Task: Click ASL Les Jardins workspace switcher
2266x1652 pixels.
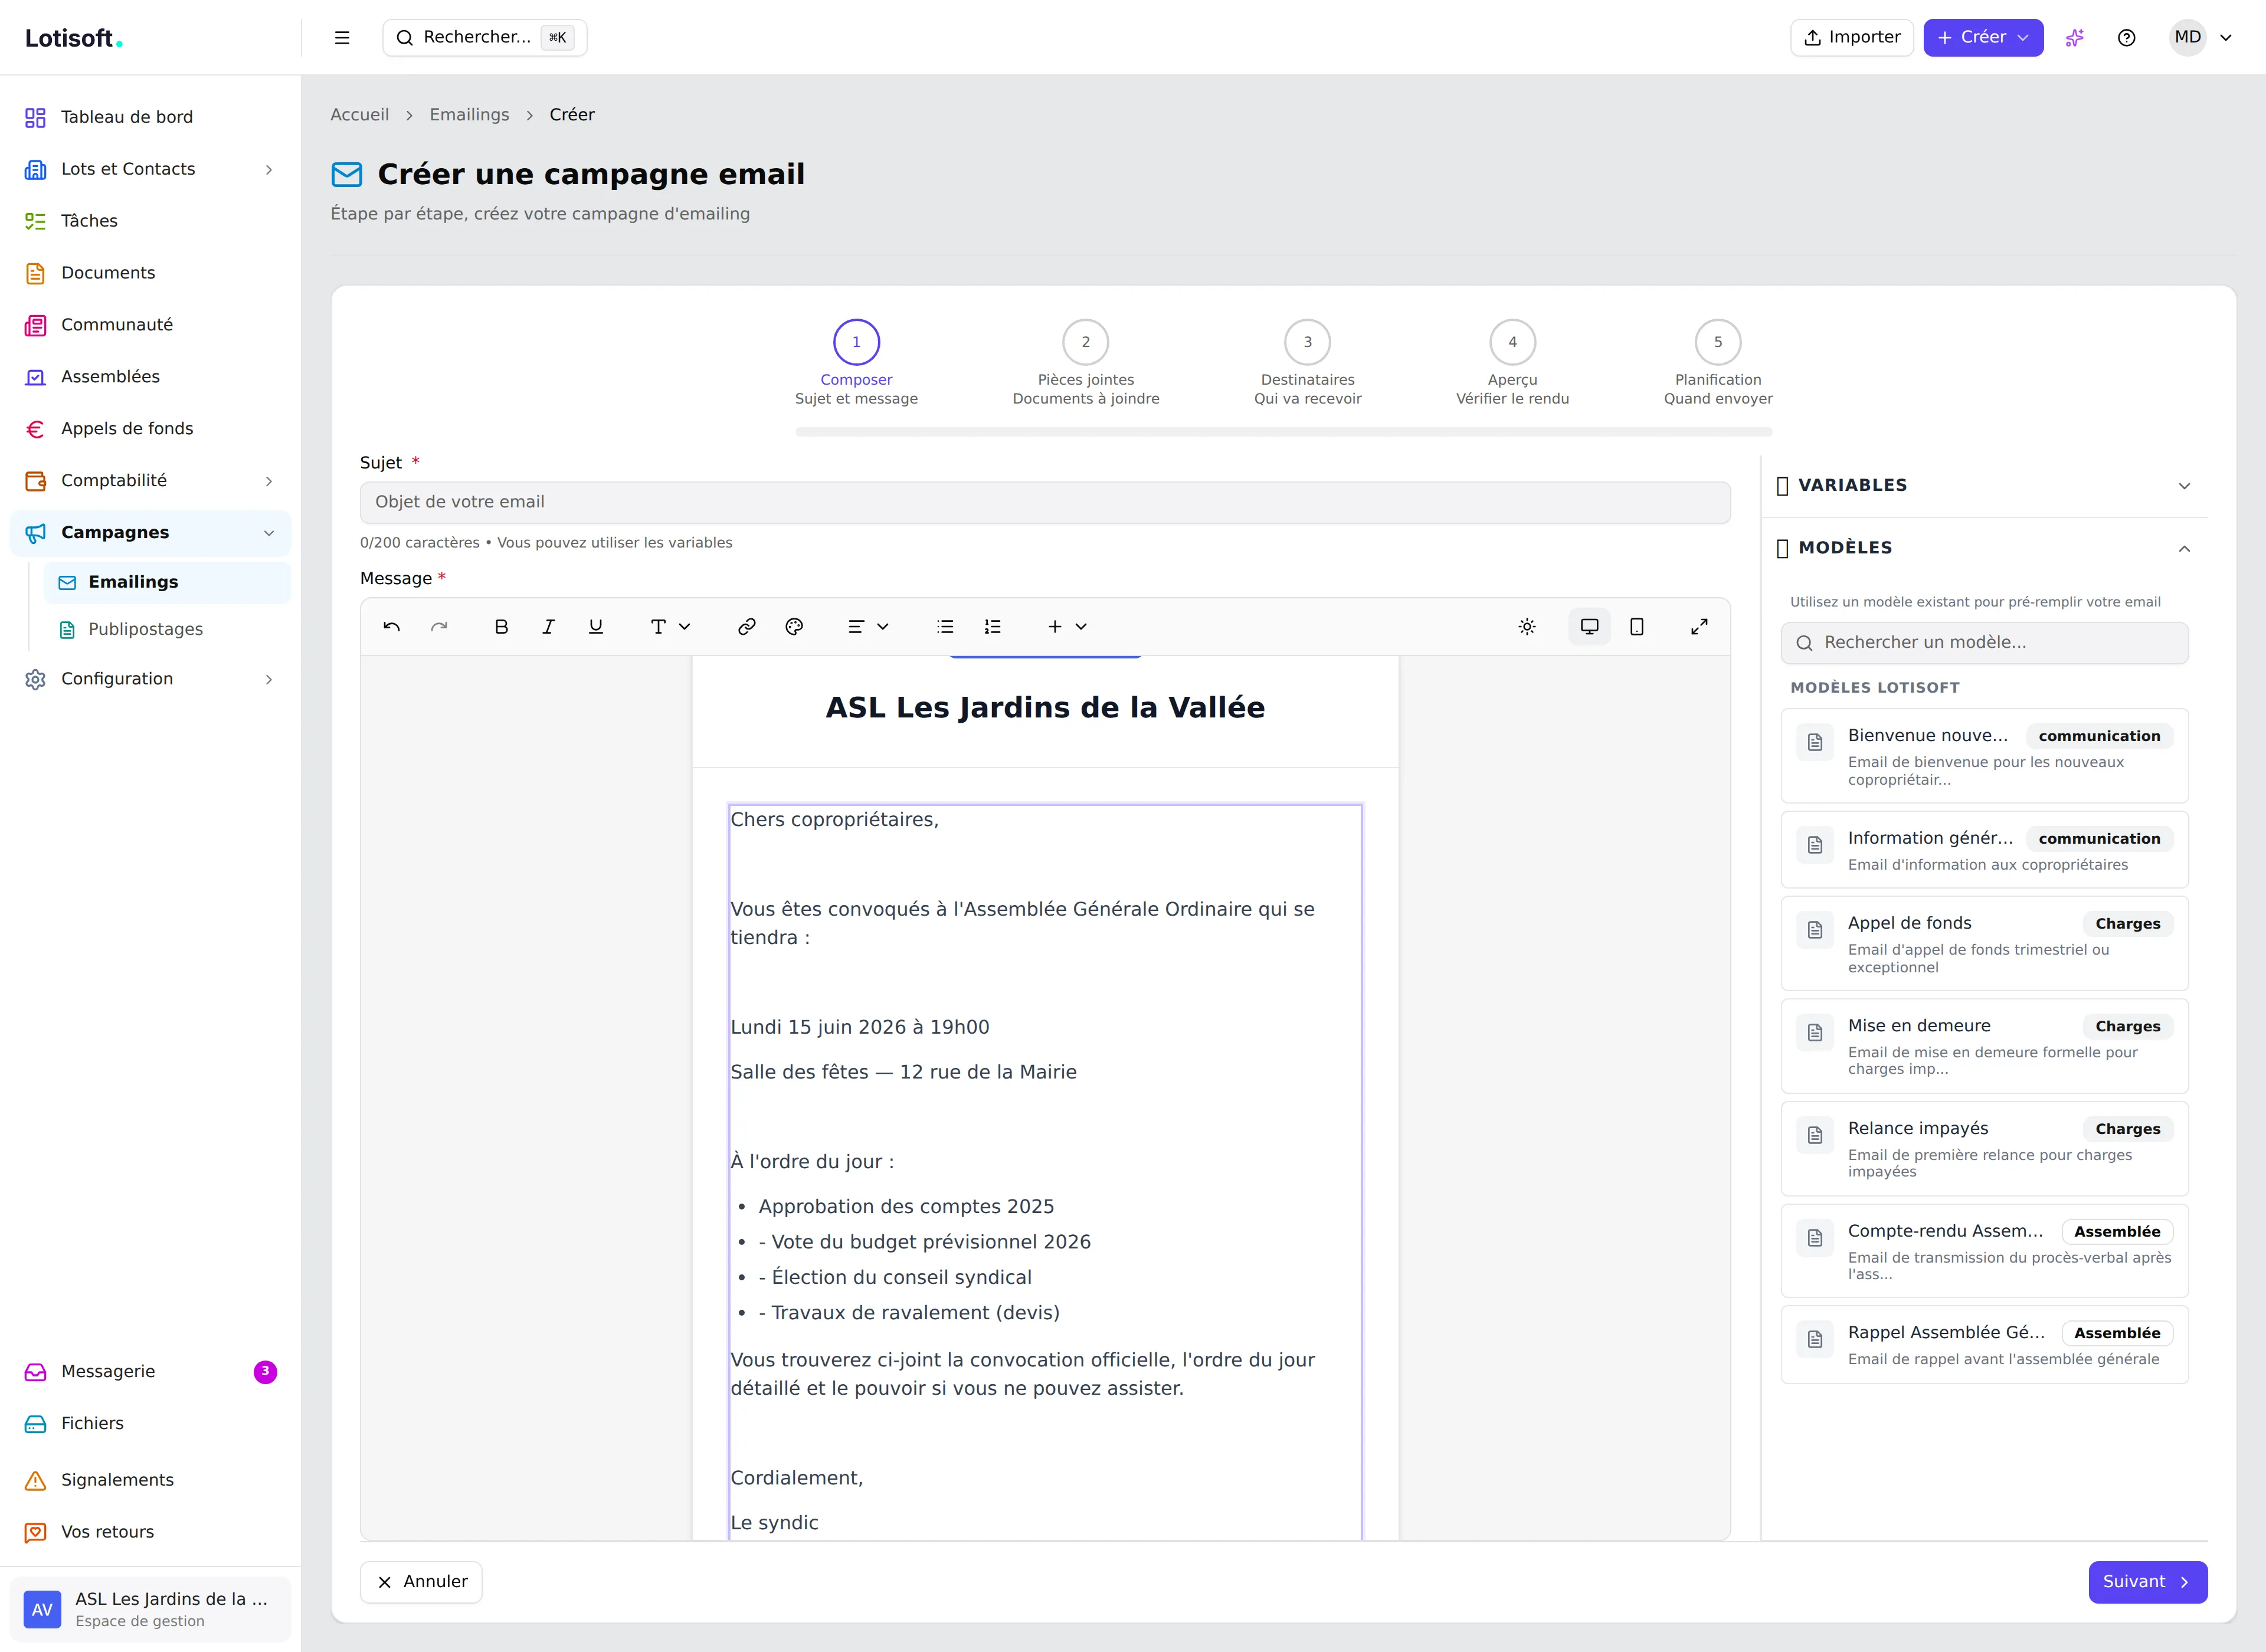Action: click(150, 1609)
